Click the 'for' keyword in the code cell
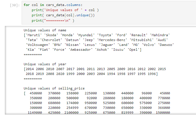 click(26, 5)
